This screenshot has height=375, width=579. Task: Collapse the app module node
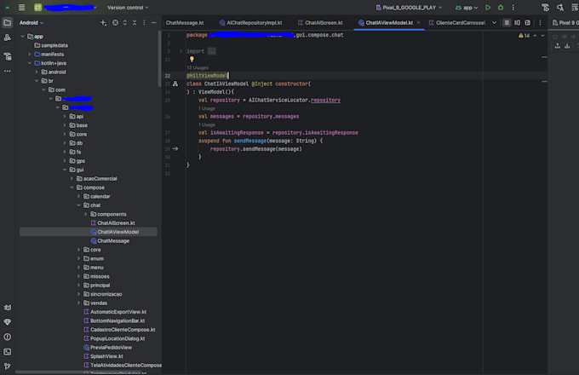click(22, 37)
